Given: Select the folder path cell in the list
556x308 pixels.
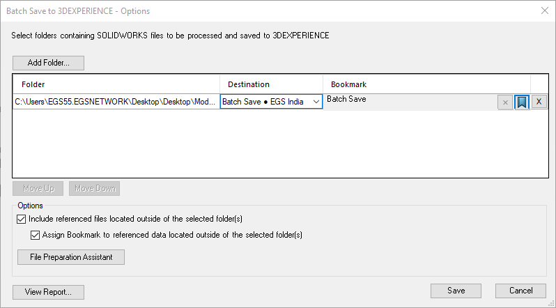Looking at the screenshot, I should (x=116, y=102).
